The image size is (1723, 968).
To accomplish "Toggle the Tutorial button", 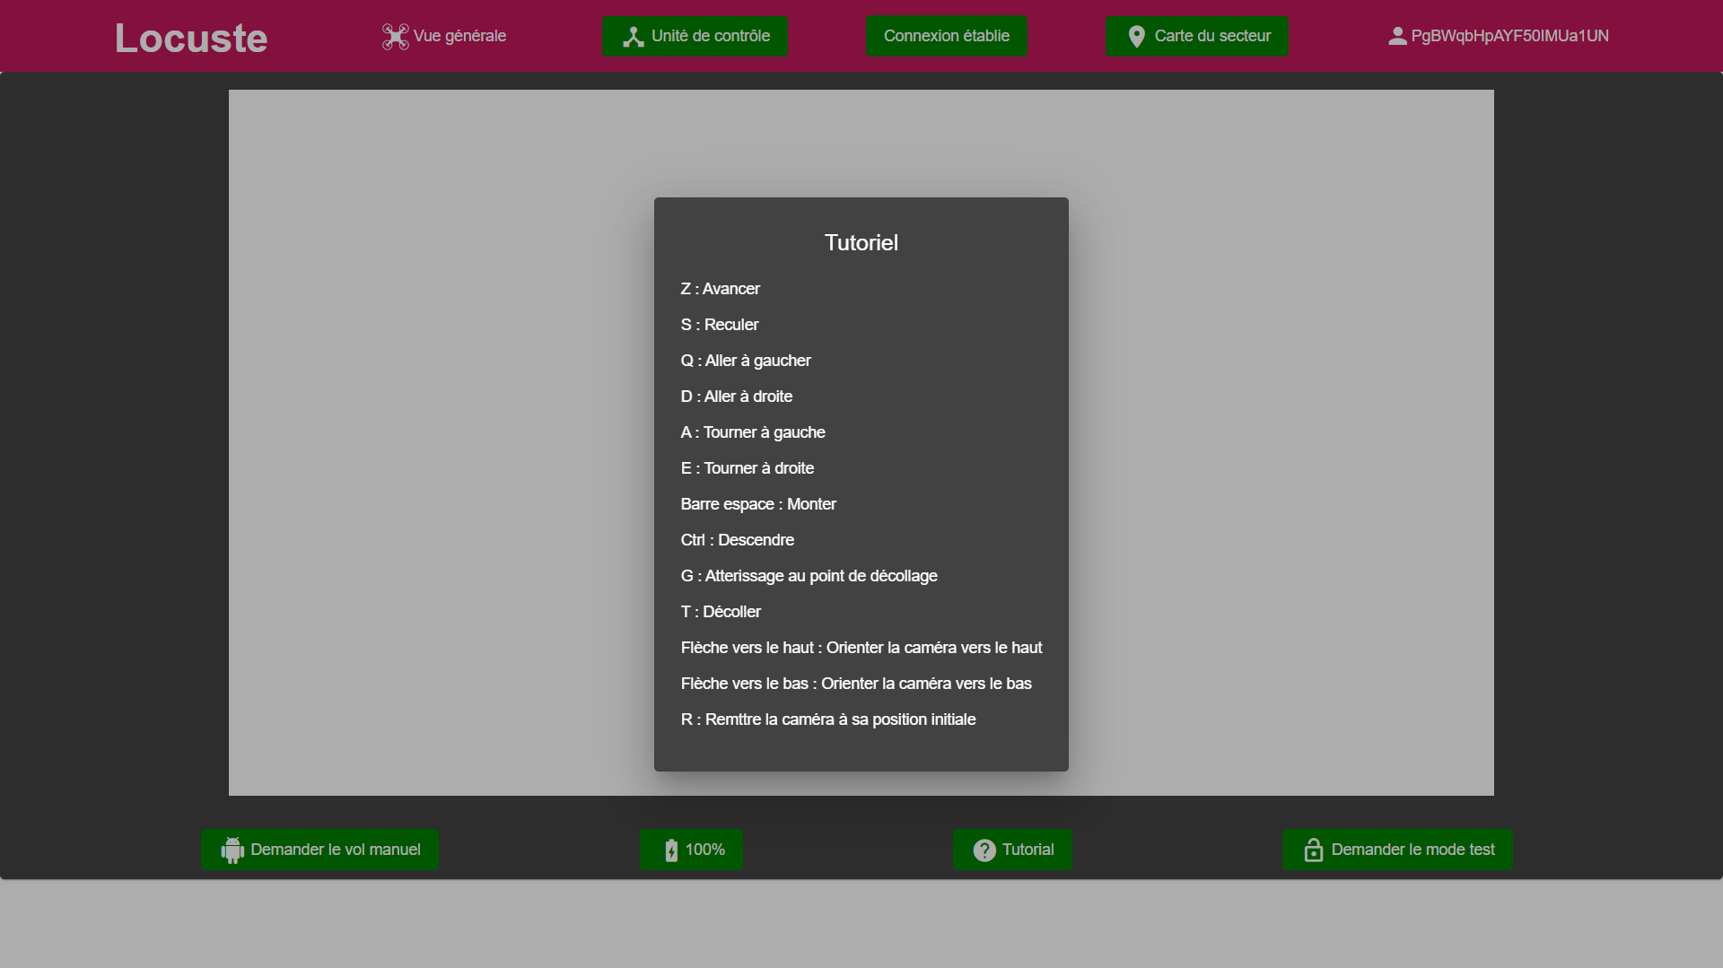I will click(1012, 850).
